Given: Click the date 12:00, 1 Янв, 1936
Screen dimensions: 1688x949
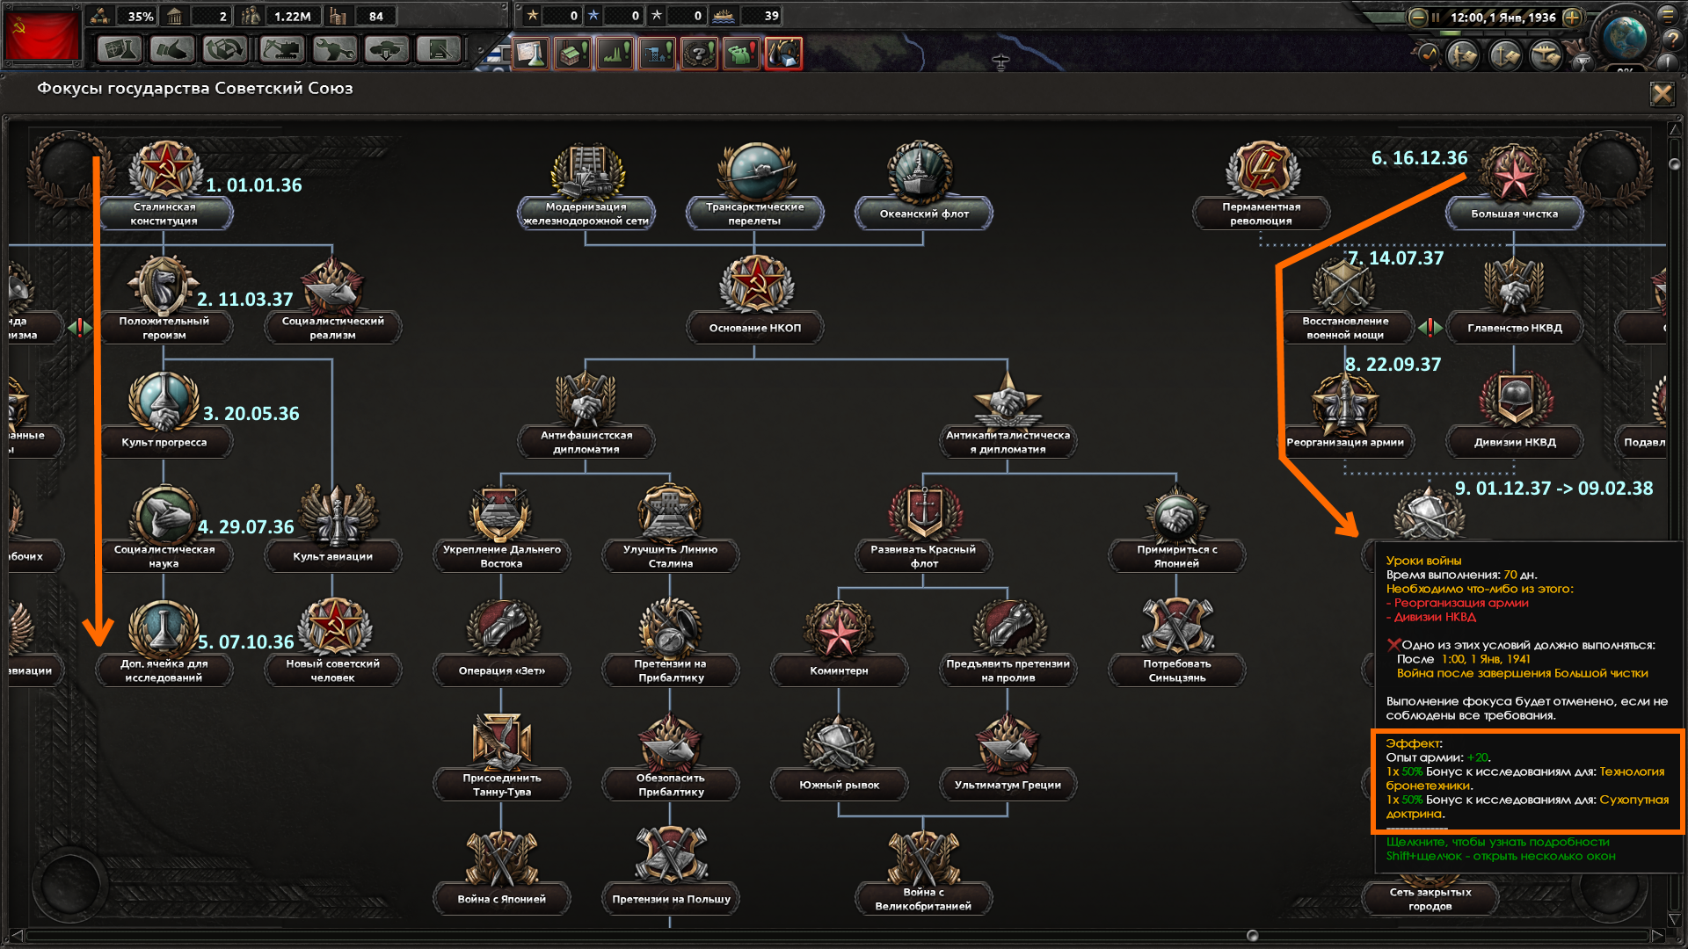Looking at the screenshot, I should pyautogui.click(x=1502, y=17).
